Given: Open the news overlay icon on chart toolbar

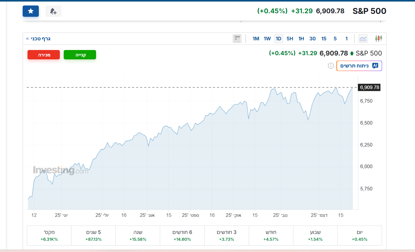Looking at the screenshot, I should click(237, 39).
